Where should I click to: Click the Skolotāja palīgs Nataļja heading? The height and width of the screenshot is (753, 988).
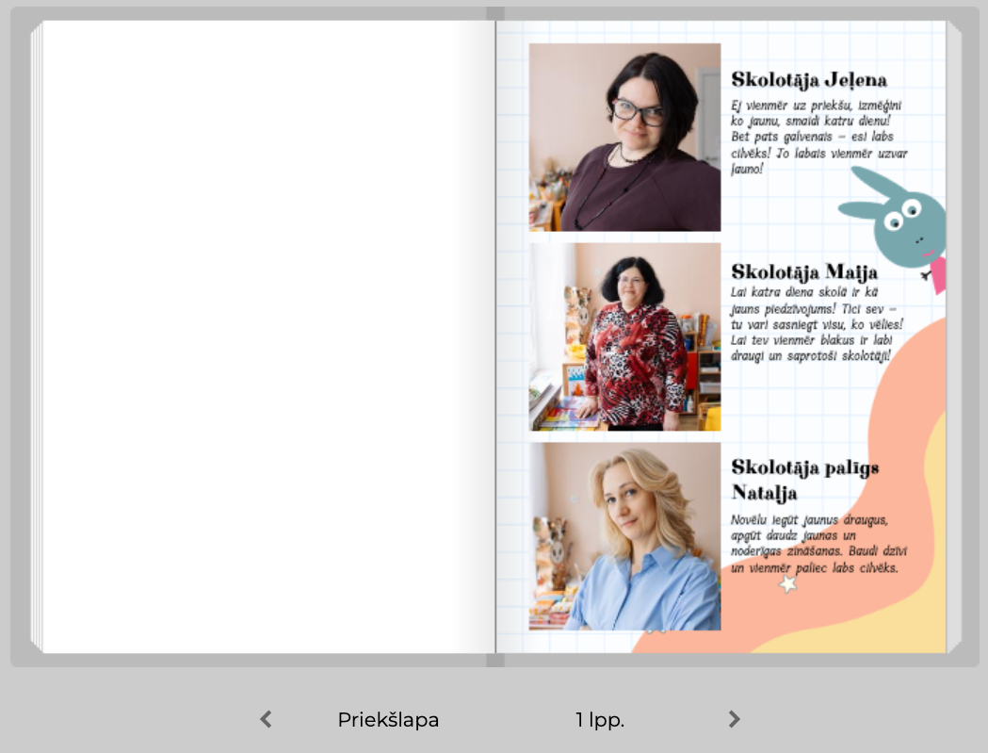804,480
